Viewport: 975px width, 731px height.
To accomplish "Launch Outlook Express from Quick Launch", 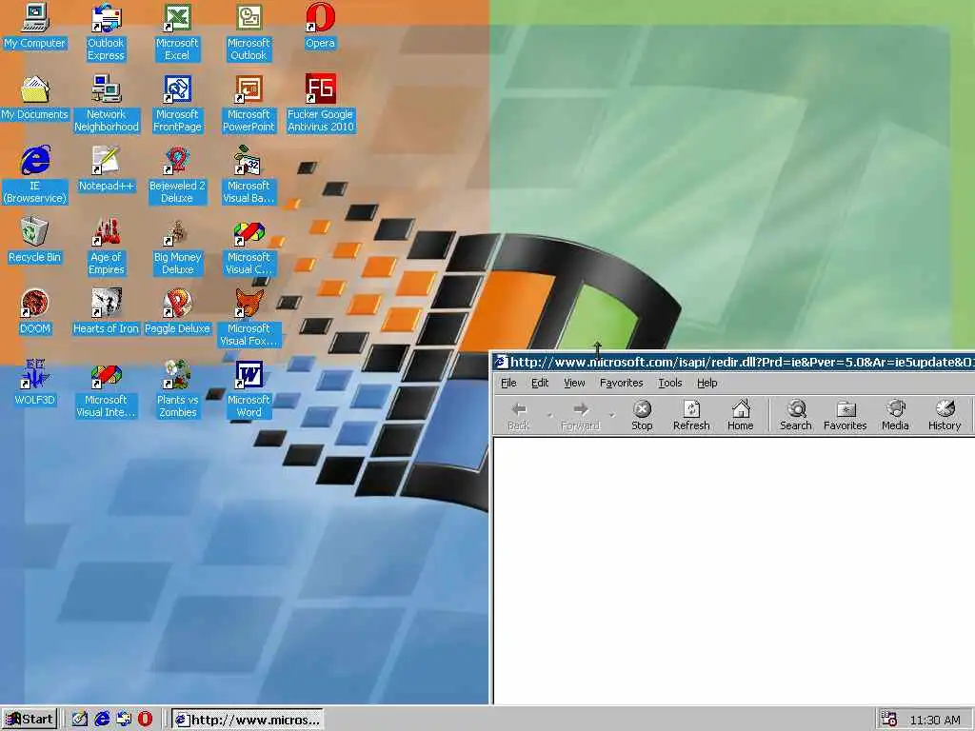I will (x=124, y=720).
